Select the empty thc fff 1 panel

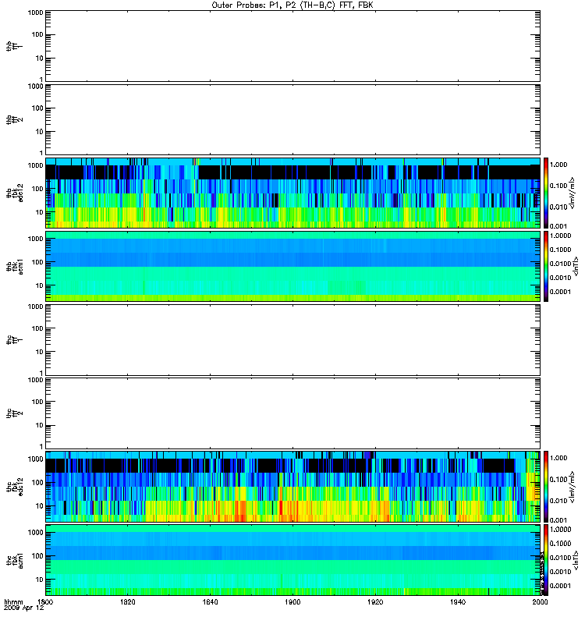pyautogui.click(x=292, y=340)
